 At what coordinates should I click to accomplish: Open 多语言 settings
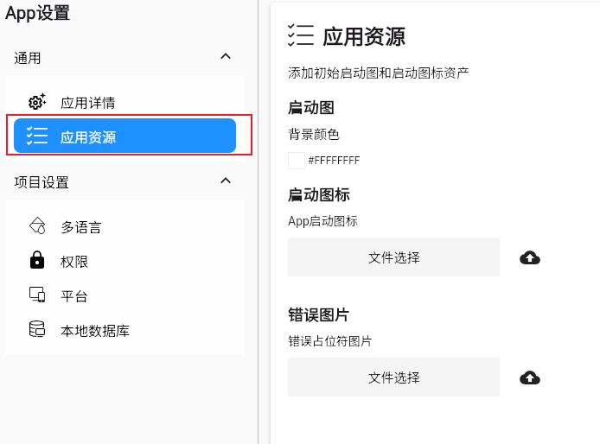81,227
